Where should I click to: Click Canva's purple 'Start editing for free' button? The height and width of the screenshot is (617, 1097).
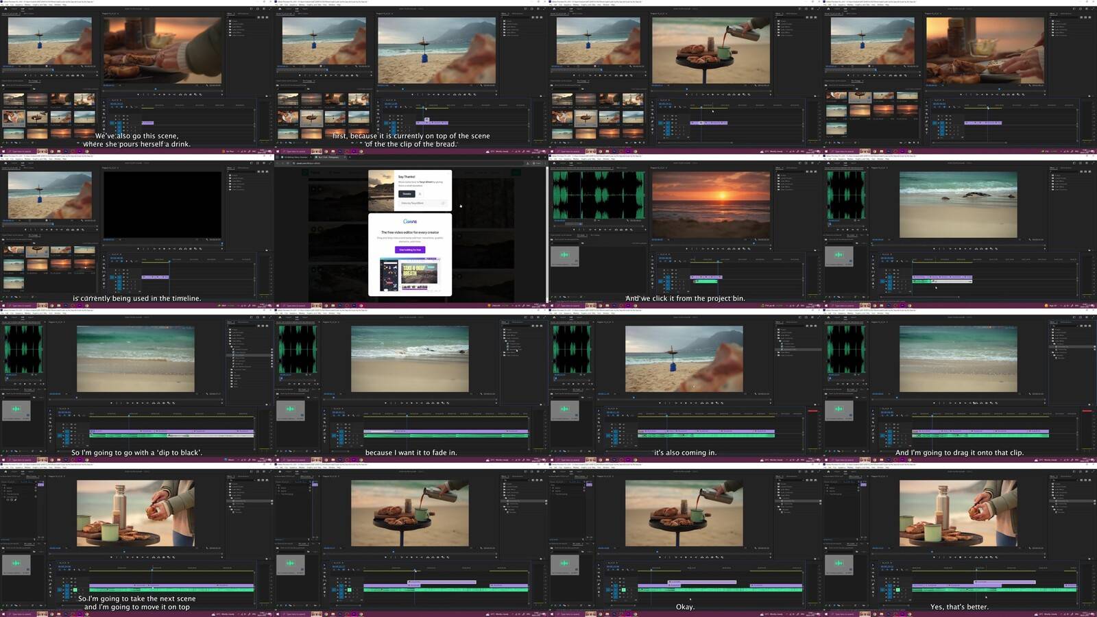click(x=410, y=250)
